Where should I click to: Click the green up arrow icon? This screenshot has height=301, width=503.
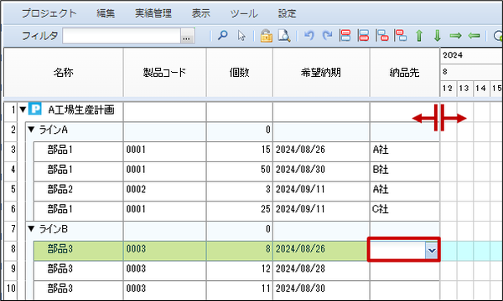[x=419, y=35]
